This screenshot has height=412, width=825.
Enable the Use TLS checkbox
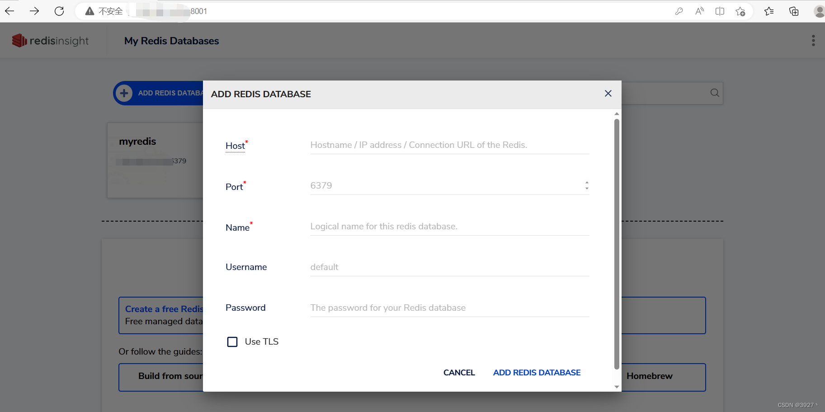tap(232, 342)
